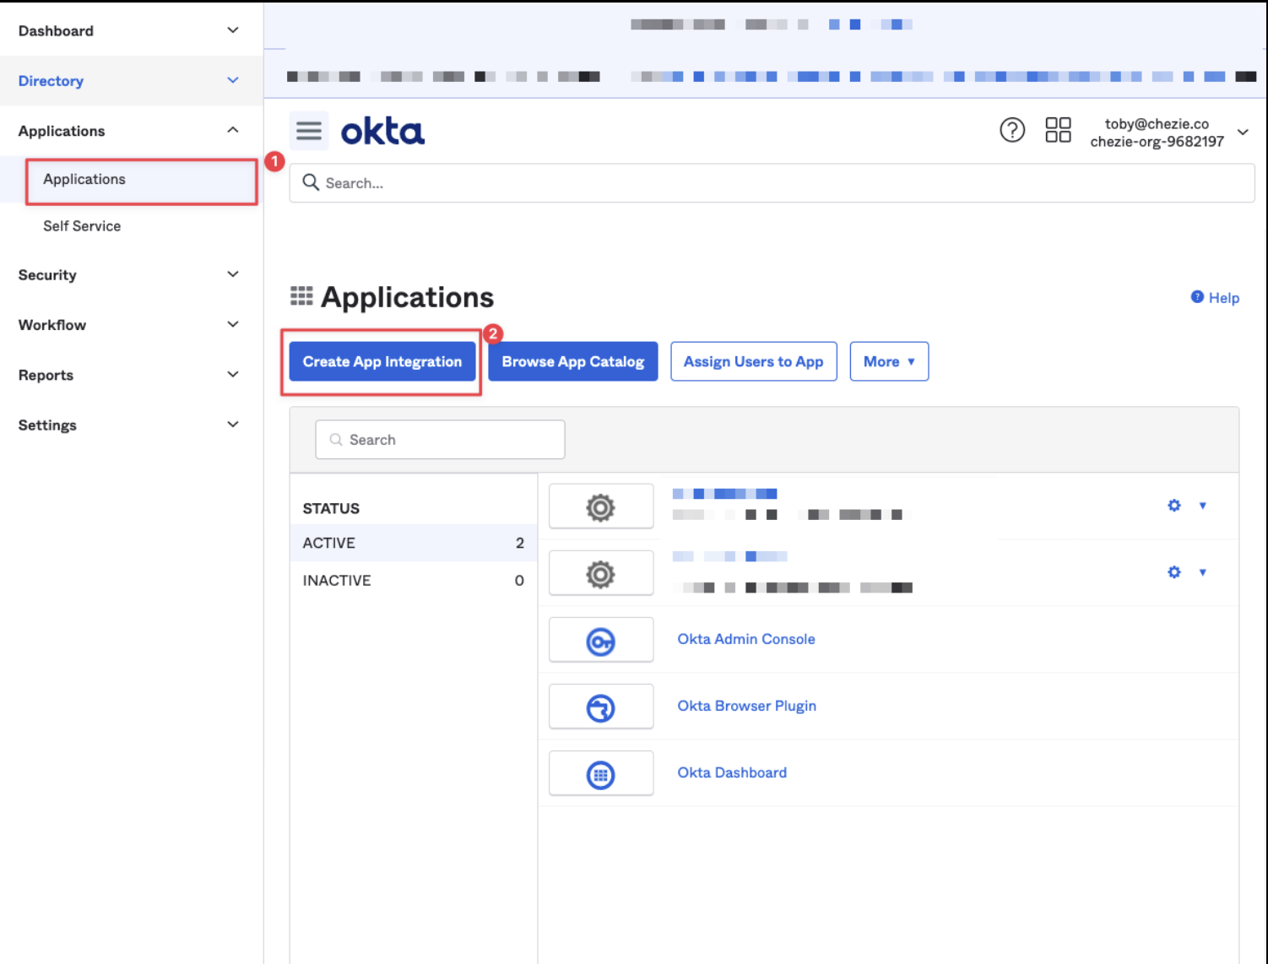Click Create App Integration button

pyautogui.click(x=382, y=361)
